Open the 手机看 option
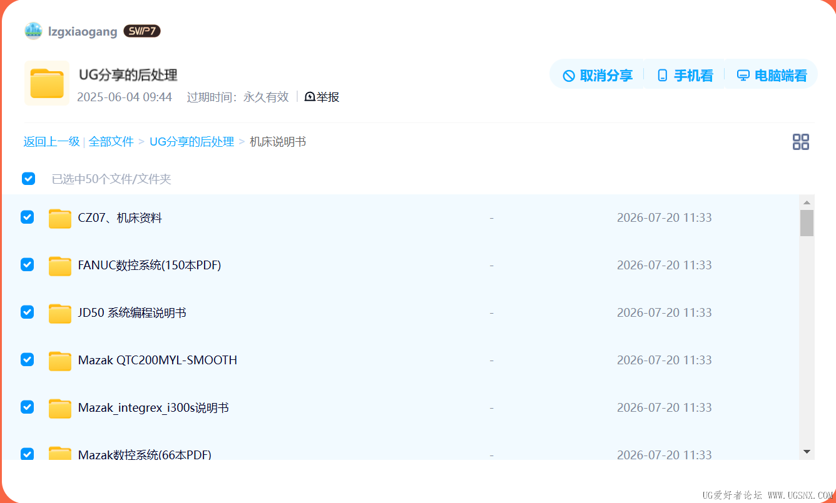 click(685, 76)
